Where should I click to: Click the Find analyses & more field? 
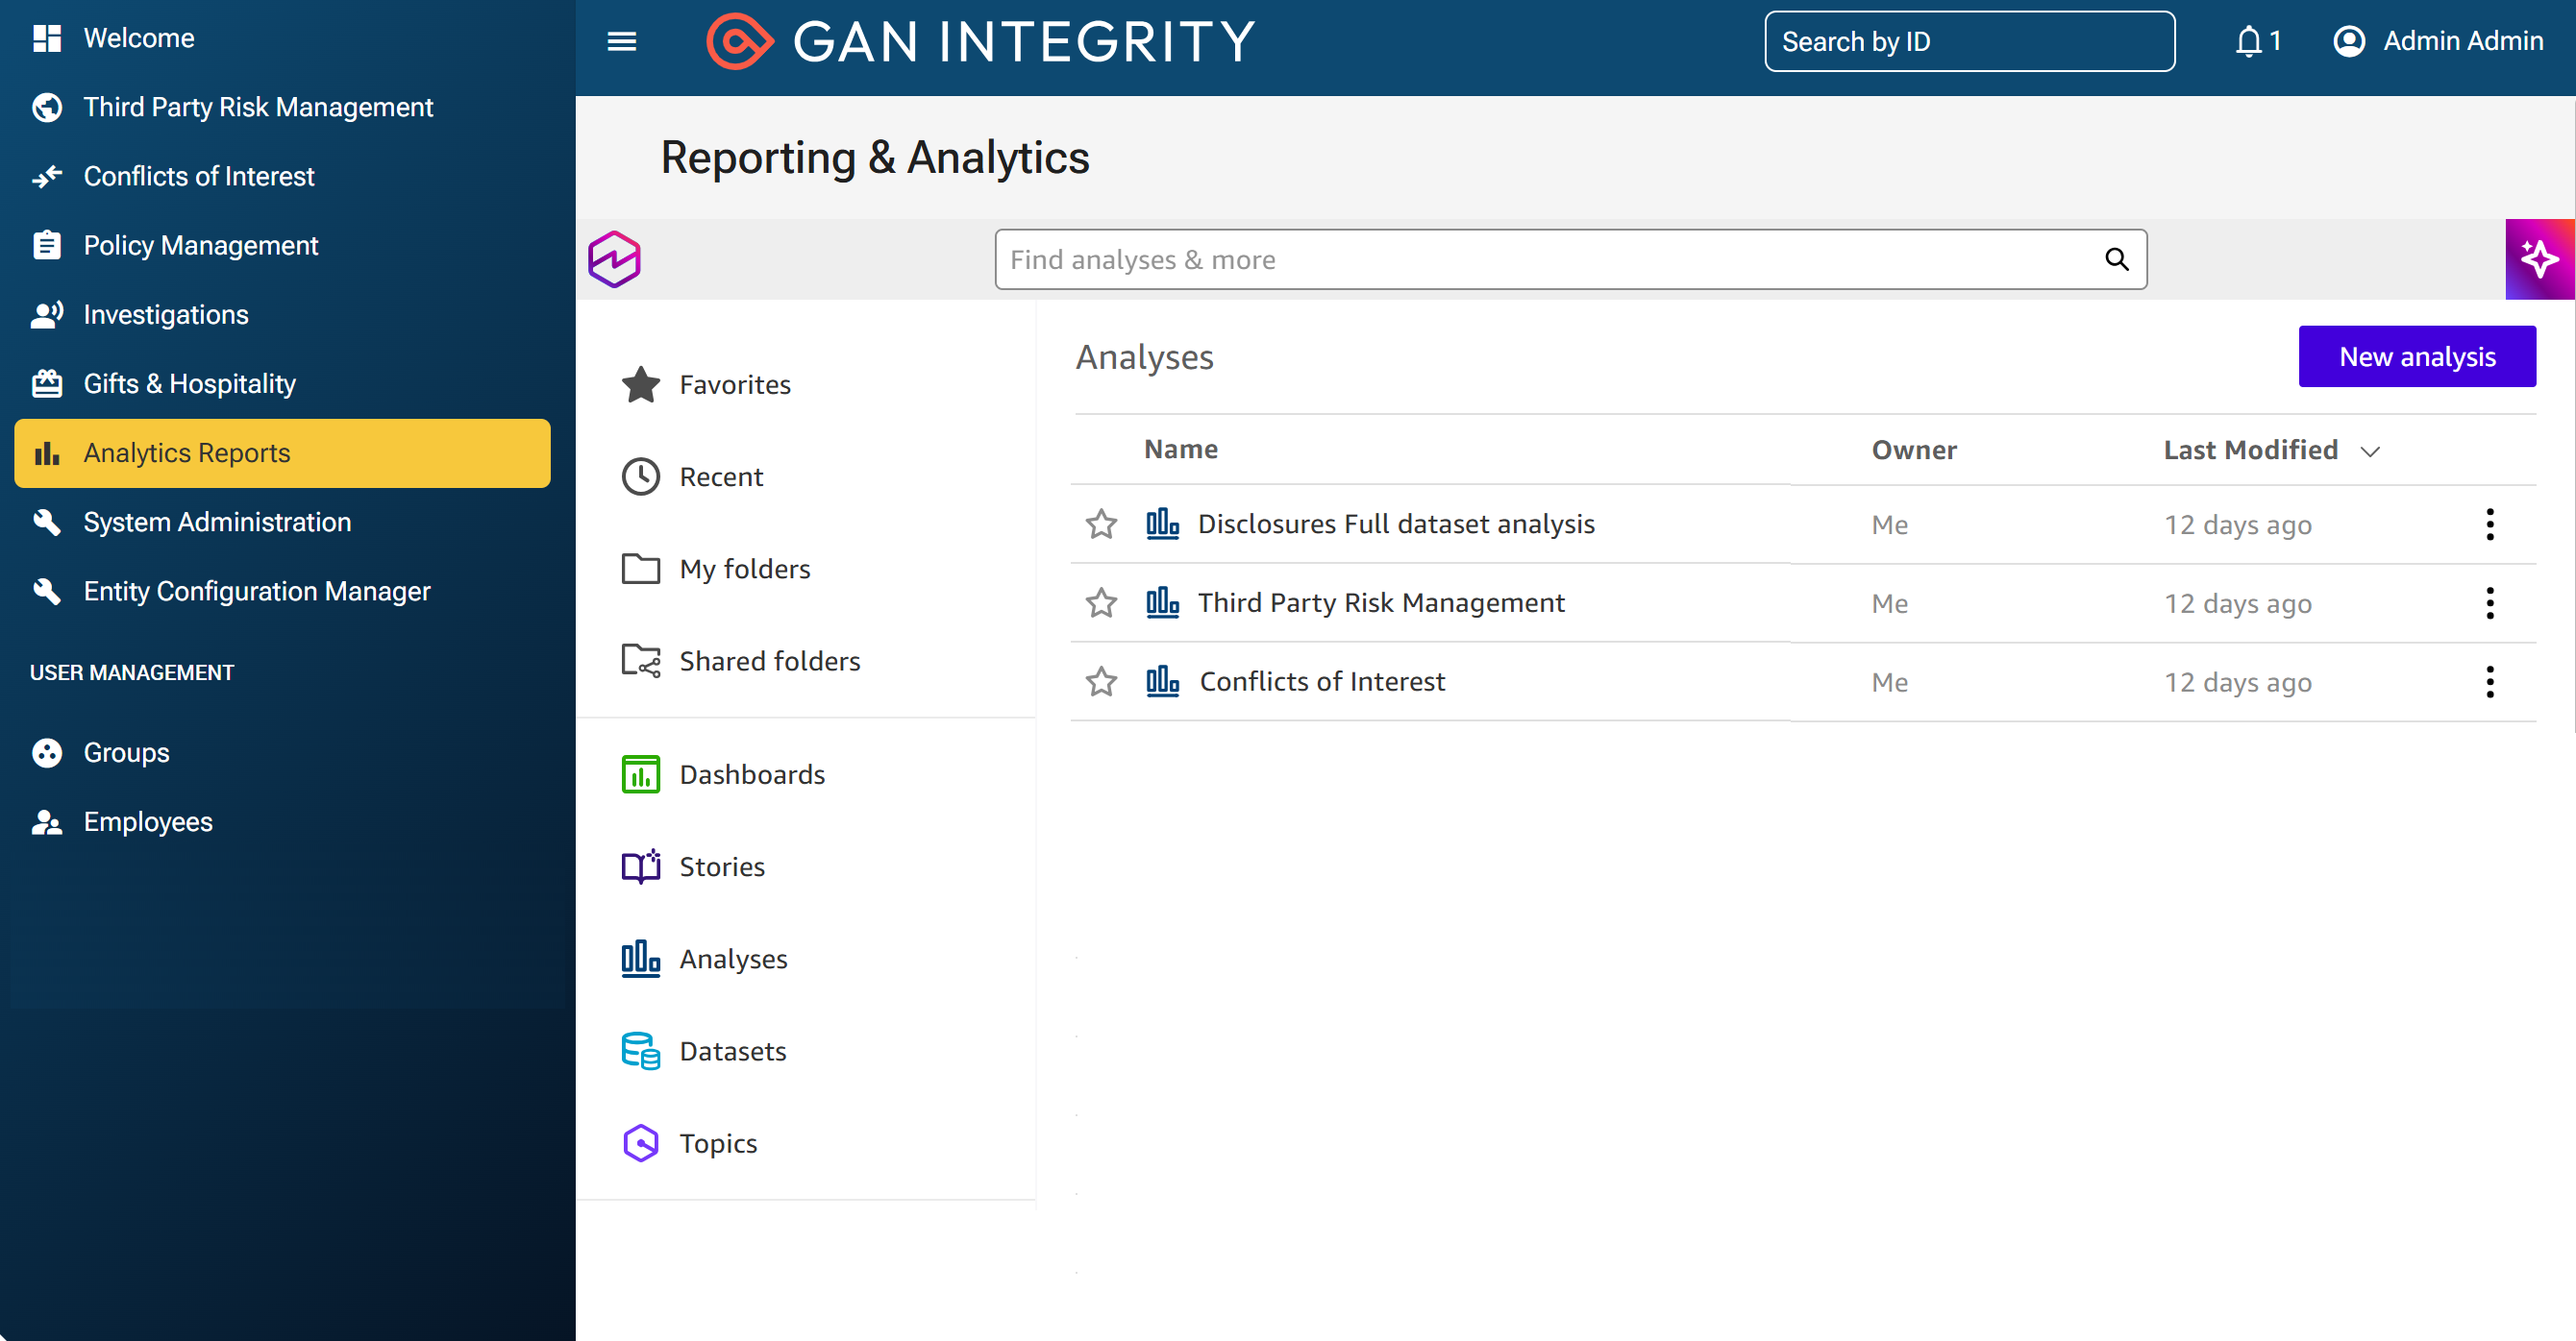pyautogui.click(x=1570, y=259)
